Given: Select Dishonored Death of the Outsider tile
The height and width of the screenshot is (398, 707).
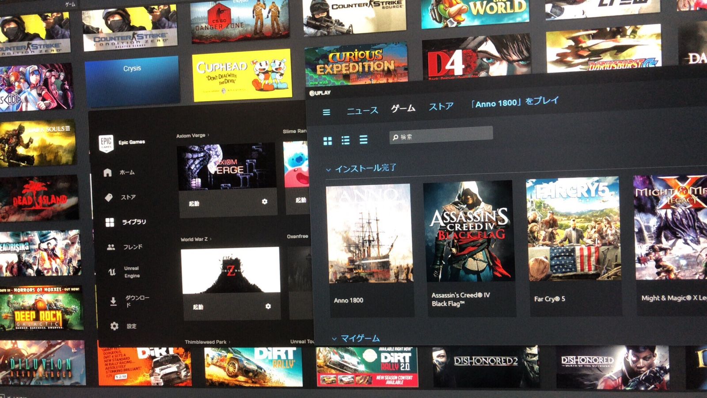Looking at the screenshot, I should pyautogui.click(x=612, y=367).
